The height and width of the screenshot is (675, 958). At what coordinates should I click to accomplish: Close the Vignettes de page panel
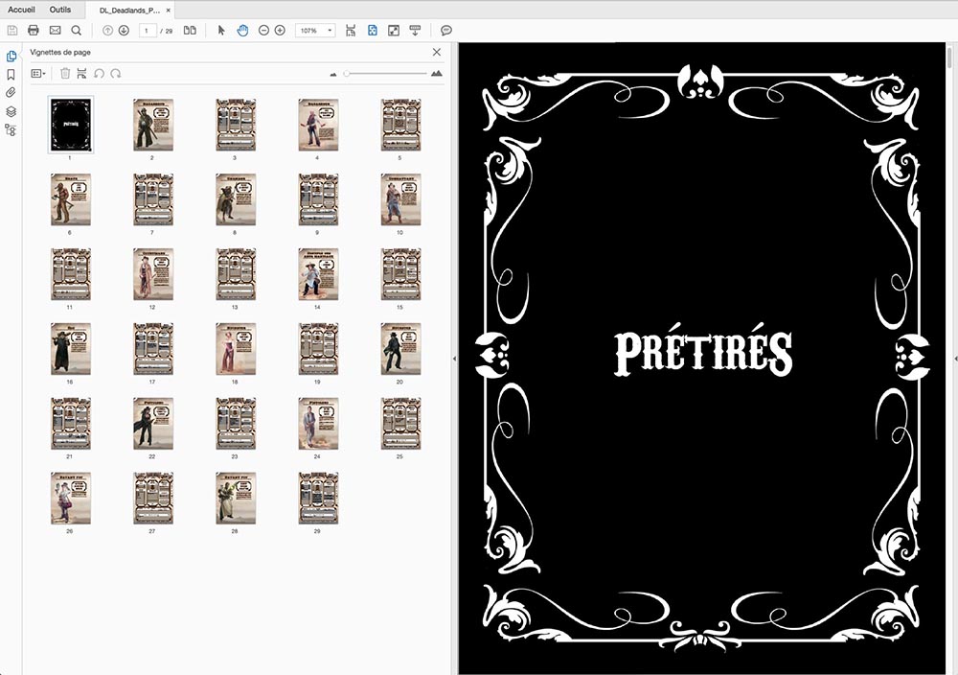pos(437,52)
